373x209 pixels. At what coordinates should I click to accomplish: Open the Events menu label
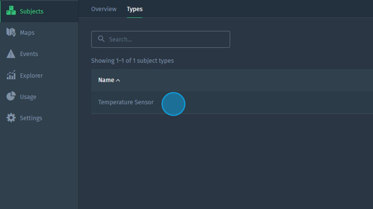29,54
